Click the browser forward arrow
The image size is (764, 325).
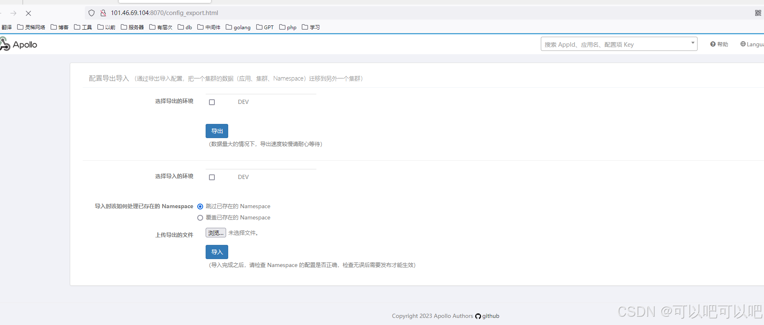pos(13,13)
